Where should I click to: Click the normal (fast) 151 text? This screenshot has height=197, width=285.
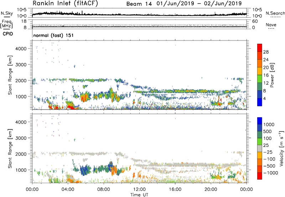click(x=53, y=35)
